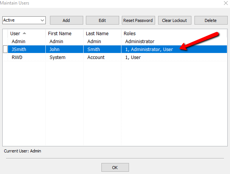Click the User column sort arrow
The width and height of the screenshot is (230, 174).
point(24,33)
